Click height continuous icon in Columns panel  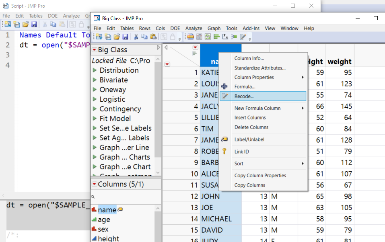(x=94, y=238)
